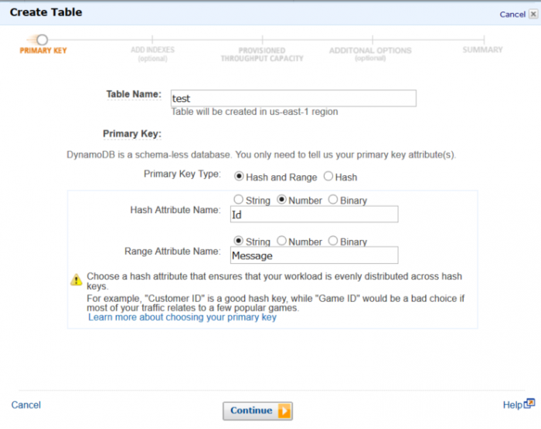Set hash attribute type to String

pos(238,200)
